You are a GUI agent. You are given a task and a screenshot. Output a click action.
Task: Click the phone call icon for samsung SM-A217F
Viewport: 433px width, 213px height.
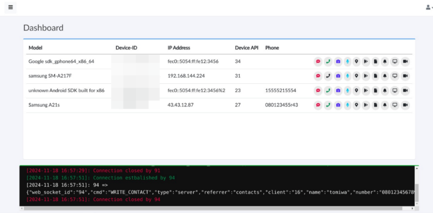tap(328, 76)
